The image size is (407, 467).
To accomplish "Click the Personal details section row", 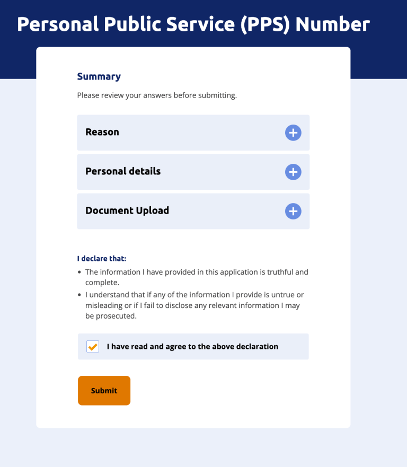I will click(x=193, y=172).
